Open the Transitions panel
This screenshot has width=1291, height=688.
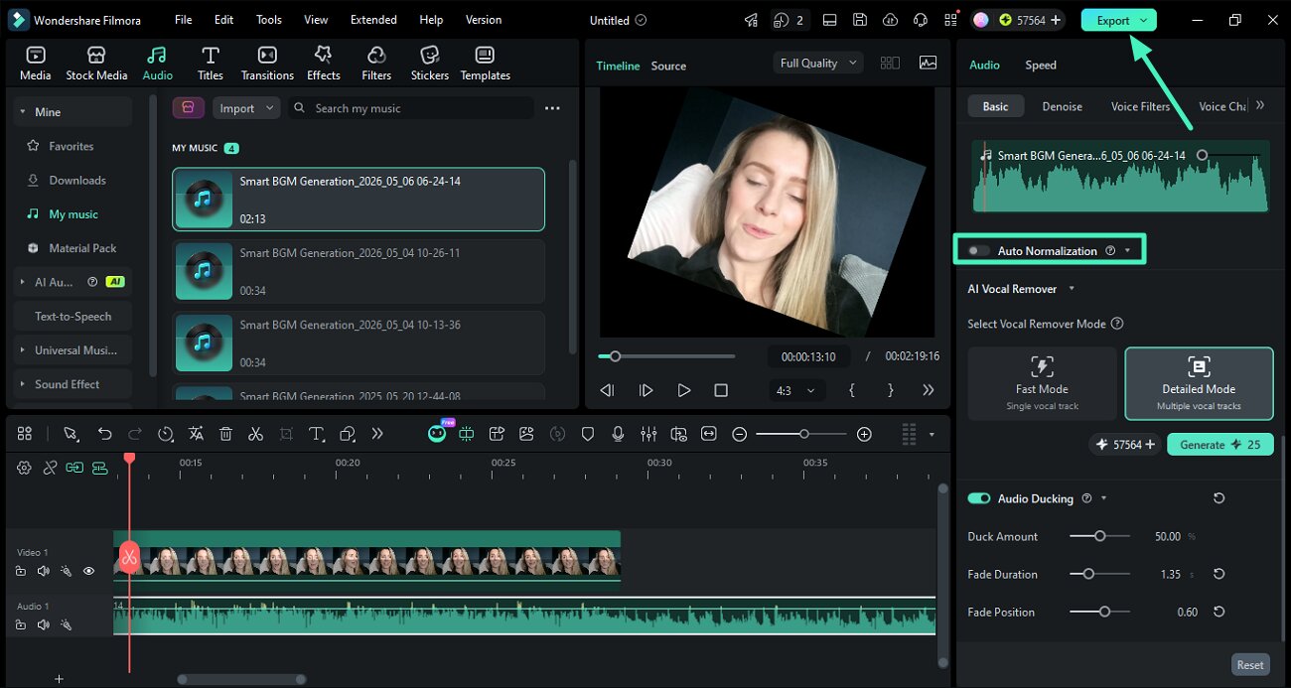(x=267, y=64)
